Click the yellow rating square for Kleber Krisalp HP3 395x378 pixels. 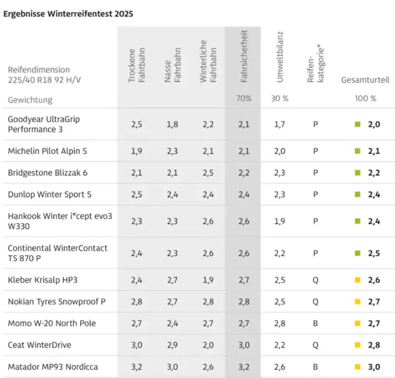357,280
